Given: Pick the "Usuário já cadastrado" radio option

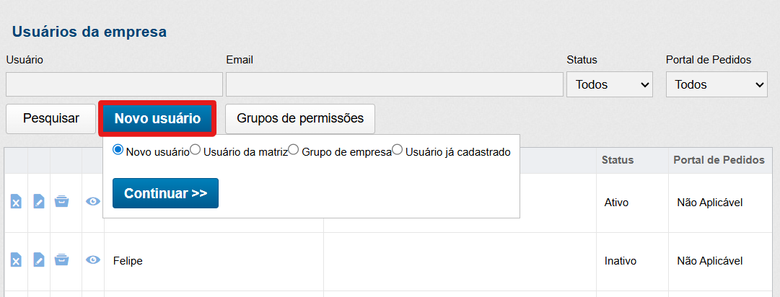Looking at the screenshot, I should click(398, 151).
